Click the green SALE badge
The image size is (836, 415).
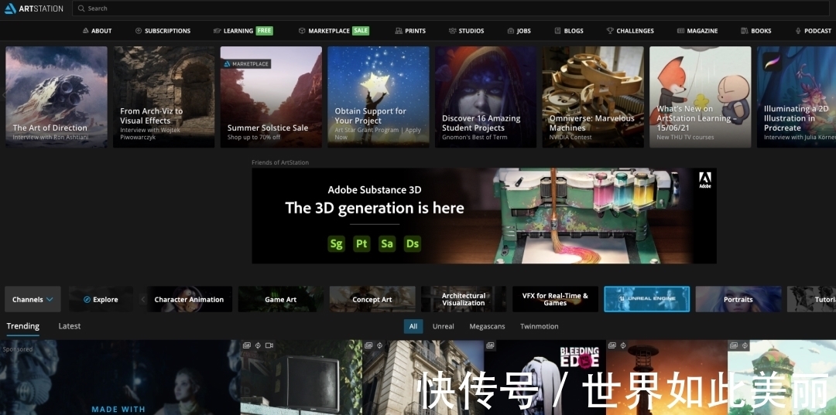pyautogui.click(x=361, y=31)
